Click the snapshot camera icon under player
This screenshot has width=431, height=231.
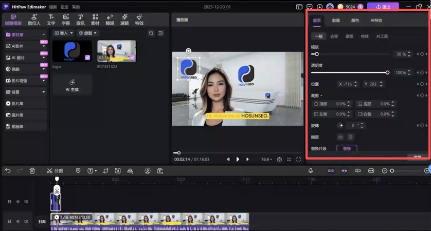pos(279,159)
